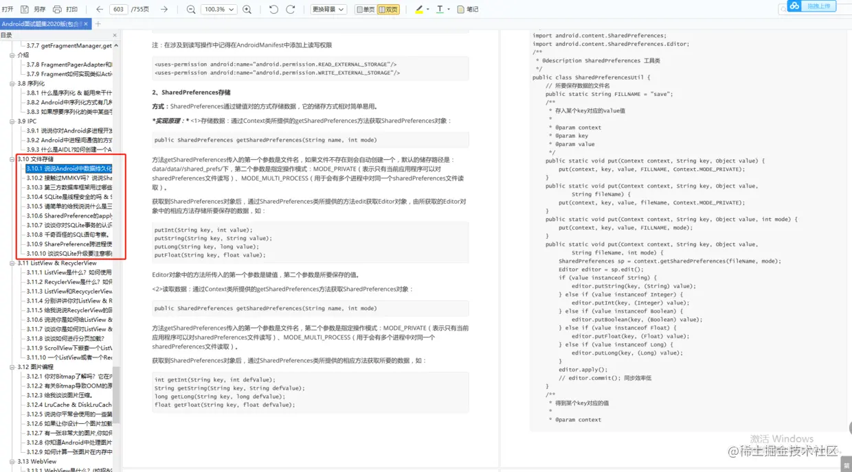Collapse the 介绍 tree node
The height and width of the screenshot is (472, 852).
click(x=13, y=55)
